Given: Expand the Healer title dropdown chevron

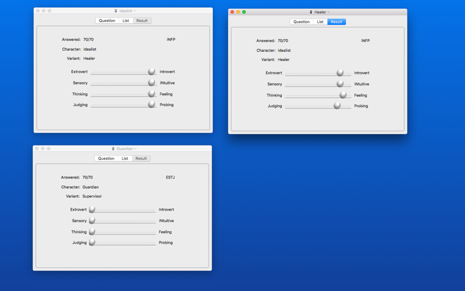Looking at the screenshot, I should click(x=328, y=12).
